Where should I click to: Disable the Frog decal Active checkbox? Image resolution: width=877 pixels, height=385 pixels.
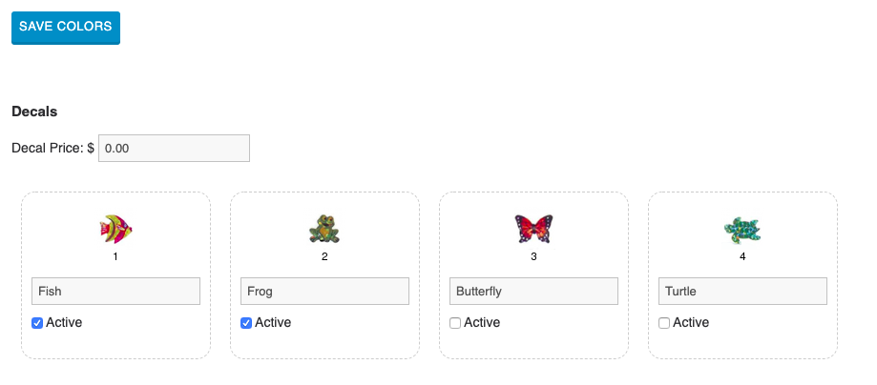click(x=246, y=323)
